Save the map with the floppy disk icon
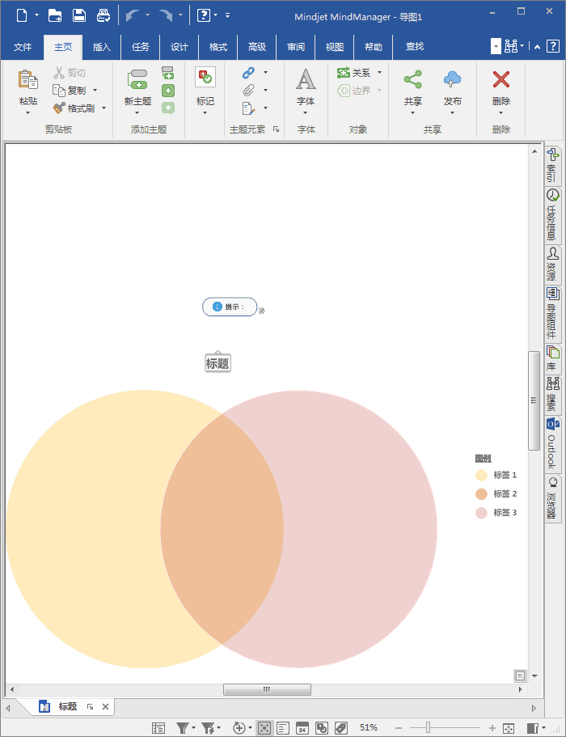The image size is (566, 737). (x=79, y=15)
